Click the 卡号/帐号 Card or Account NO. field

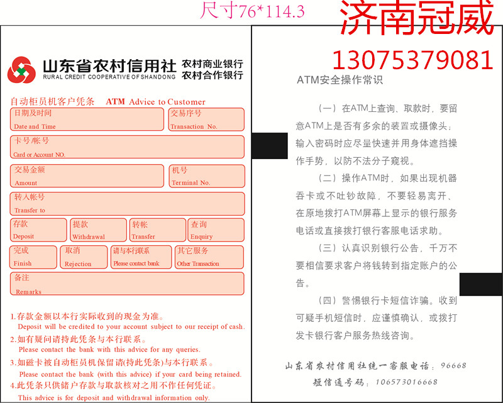click(127, 147)
